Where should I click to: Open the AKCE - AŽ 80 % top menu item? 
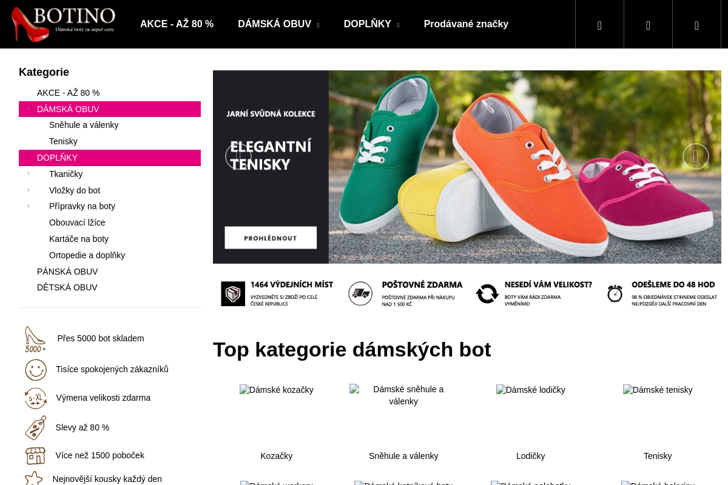pyautogui.click(x=177, y=24)
